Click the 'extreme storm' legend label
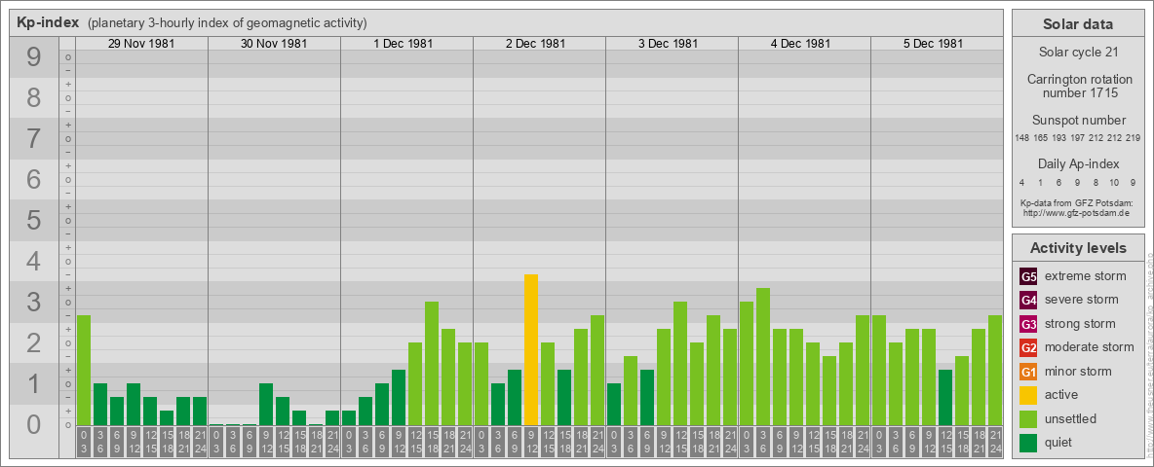This screenshot has width=1154, height=467. click(1086, 276)
